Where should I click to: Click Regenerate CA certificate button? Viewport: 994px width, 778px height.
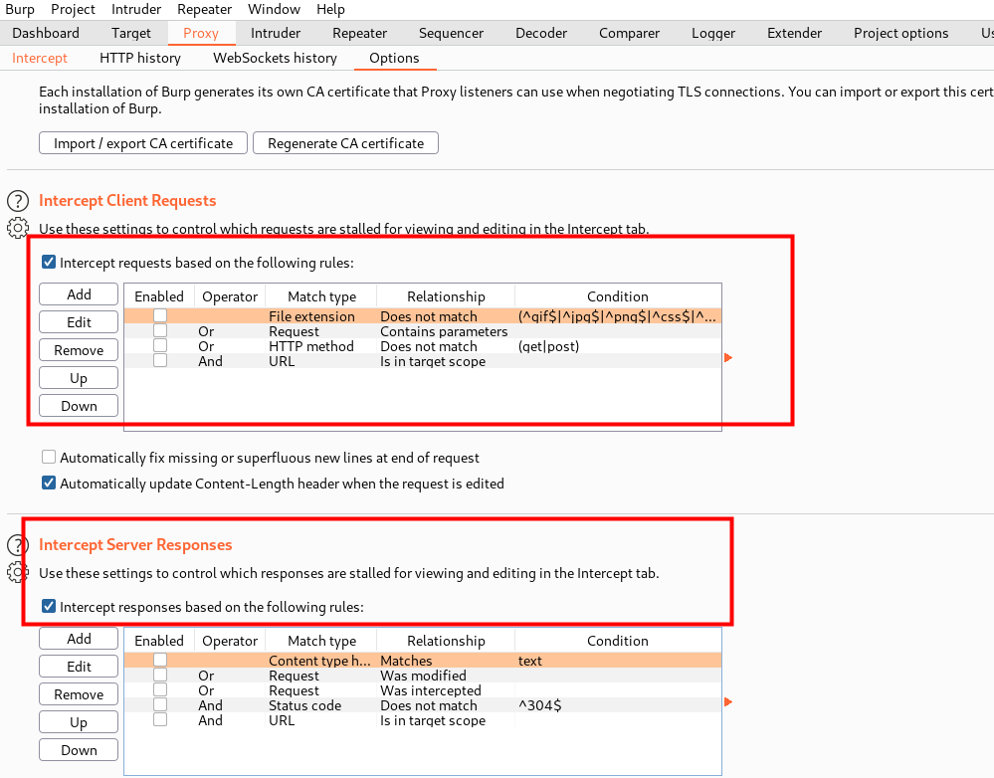[x=345, y=143]
